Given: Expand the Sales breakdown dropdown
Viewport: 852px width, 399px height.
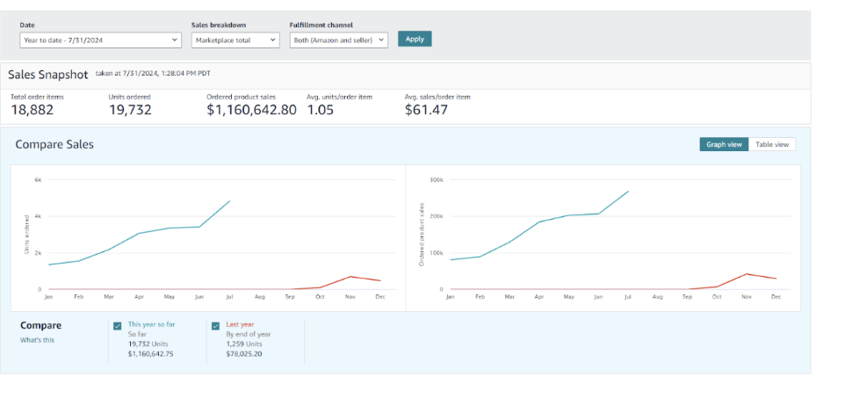Looking at the screenshot, I should [235, 40].
